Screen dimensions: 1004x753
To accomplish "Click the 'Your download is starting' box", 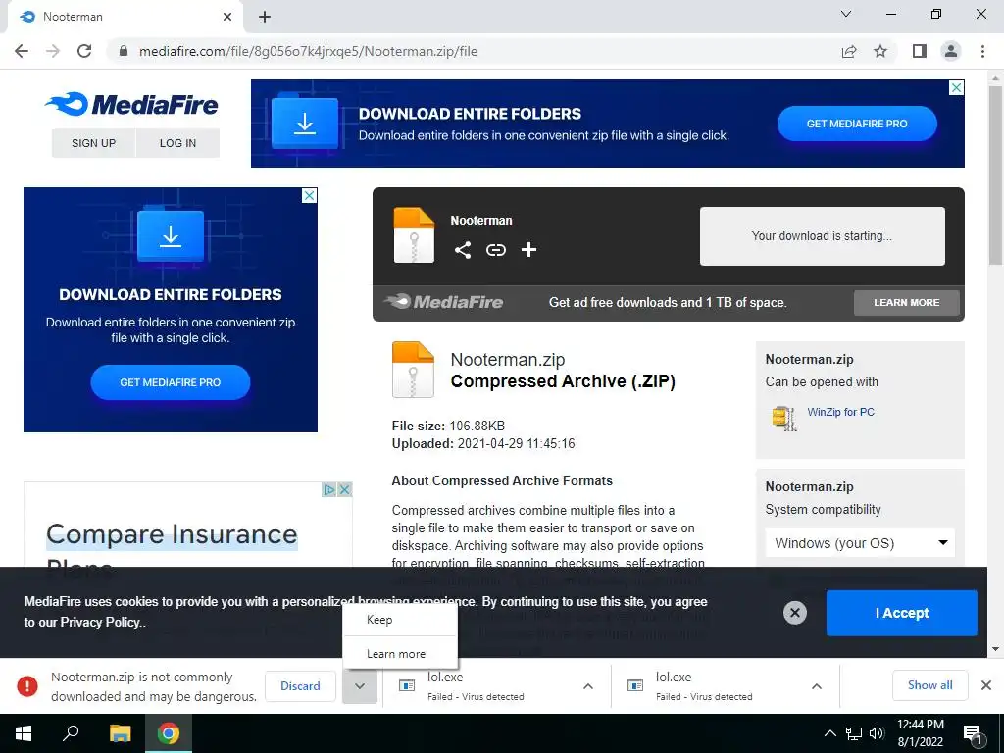I will (x=823, y=235).
